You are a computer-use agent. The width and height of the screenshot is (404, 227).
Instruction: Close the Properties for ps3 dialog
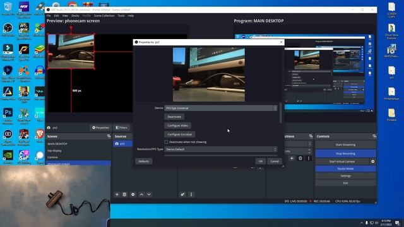coord(281,42)
